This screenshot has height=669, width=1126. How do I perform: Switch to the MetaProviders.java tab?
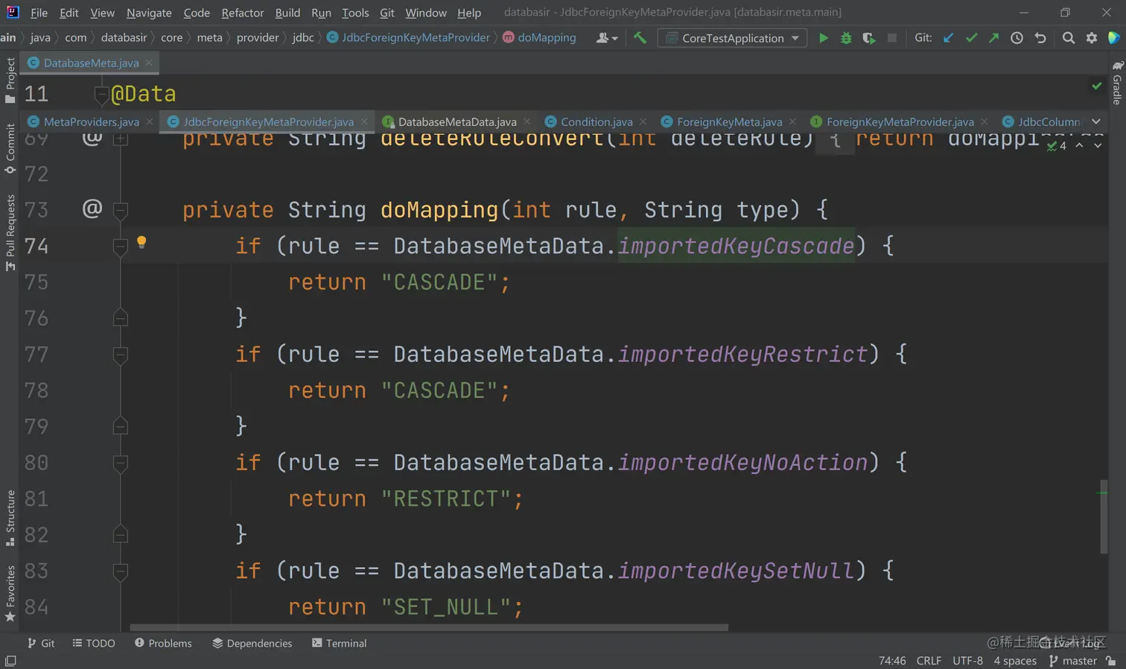tap(91, 121)
